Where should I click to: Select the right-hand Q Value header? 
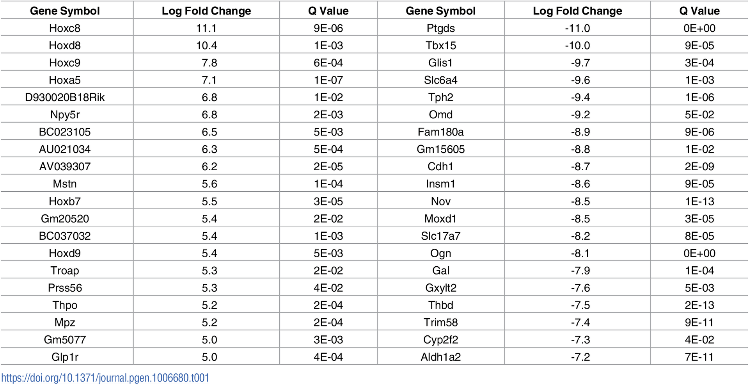699,11
